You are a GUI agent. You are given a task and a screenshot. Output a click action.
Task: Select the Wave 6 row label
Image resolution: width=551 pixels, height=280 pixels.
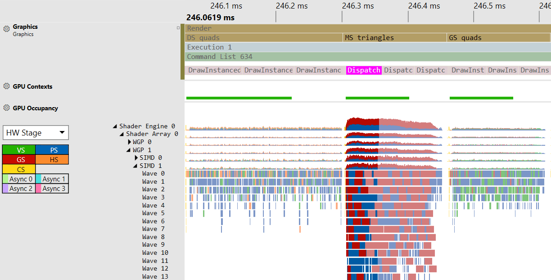point(153,221)
